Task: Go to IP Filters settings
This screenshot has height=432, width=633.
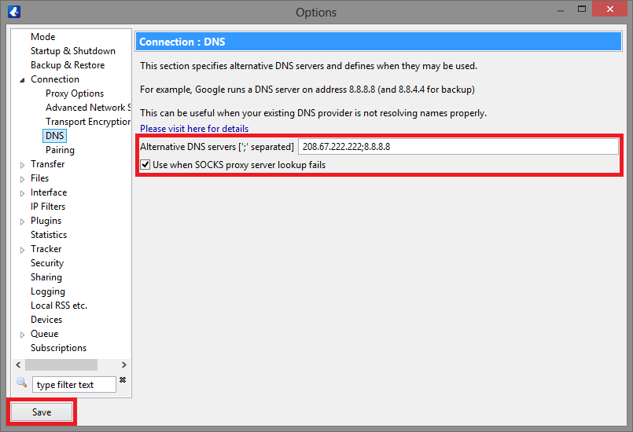Action: point(48,207)
